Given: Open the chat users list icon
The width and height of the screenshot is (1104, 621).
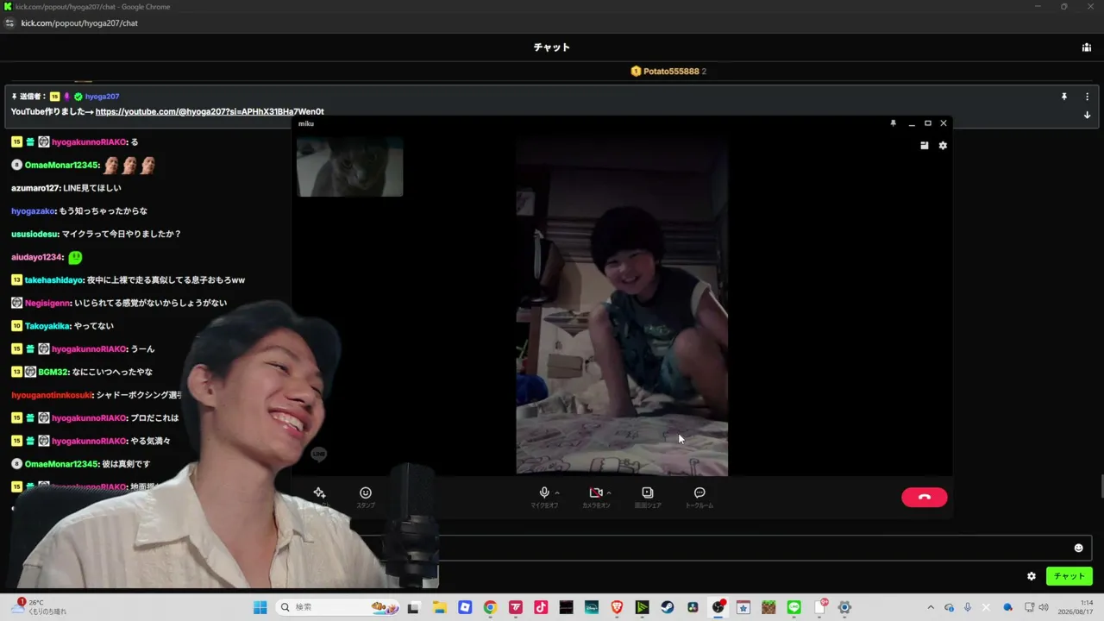Looking at the screenshot, I should pyautogui.click(x=1087, y=47).
